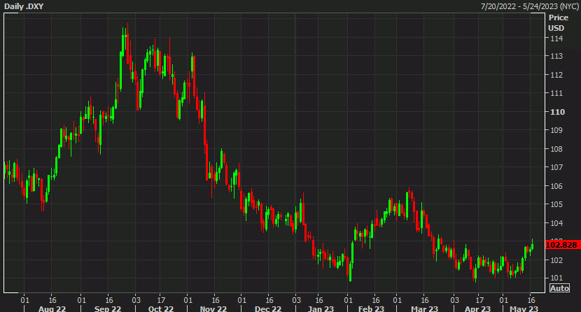Click the 101 price axis value
Screen dimensions: 581x312
pos(556,278)
